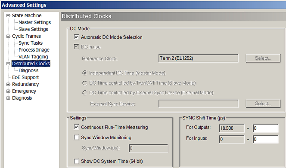
Task: Open EoE Support page
Action: click(25, 77)
